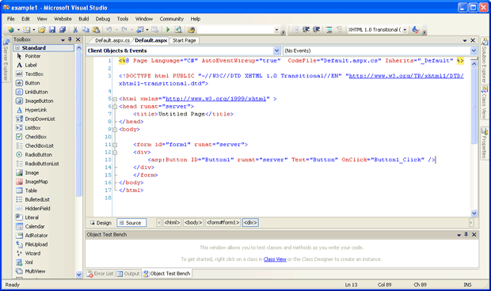Open the Debug menu
Image resolution: width=491 pixels, height=291 pixels.
click(103, 19)
